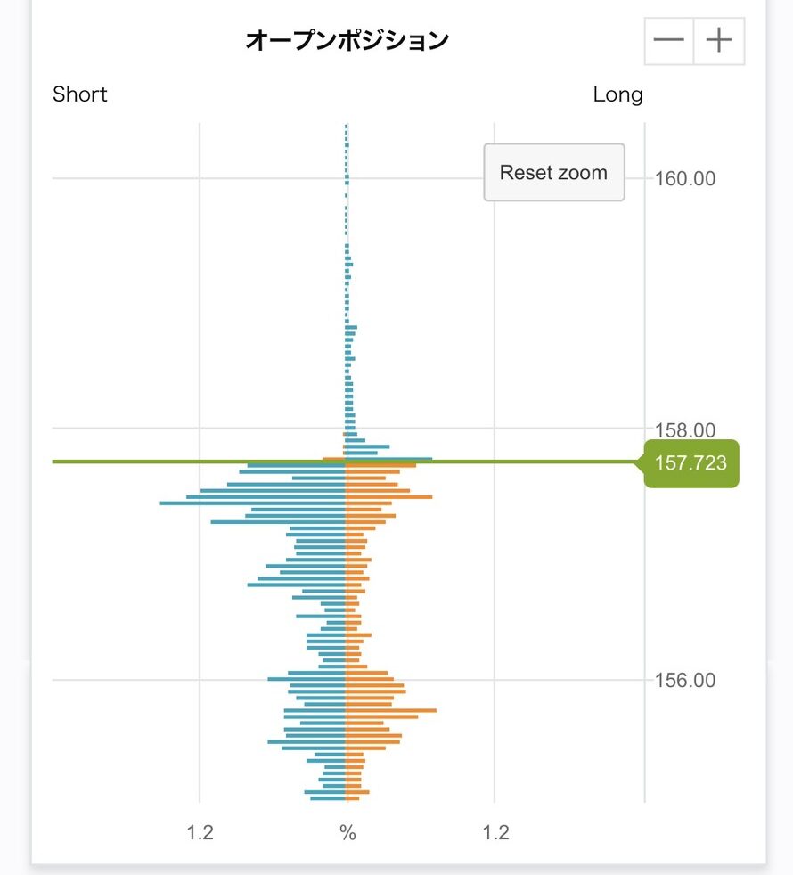The height and width of the screenshot is (875, 793).
Task: Click the minus zoom-out icon
Action: coord(668,41)
